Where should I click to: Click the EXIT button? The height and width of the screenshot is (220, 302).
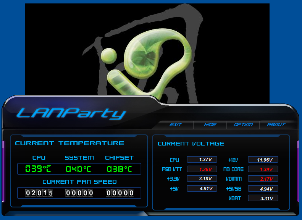click(x=176, y=125)
